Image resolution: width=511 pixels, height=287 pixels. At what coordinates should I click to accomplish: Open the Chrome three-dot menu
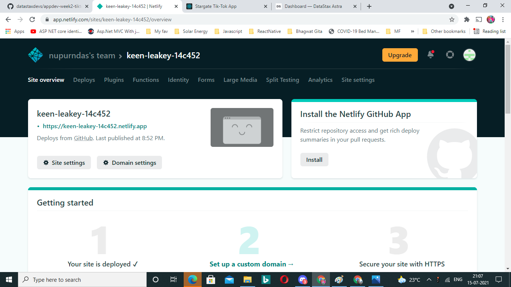pyautogui.click(x=503, y=19)
